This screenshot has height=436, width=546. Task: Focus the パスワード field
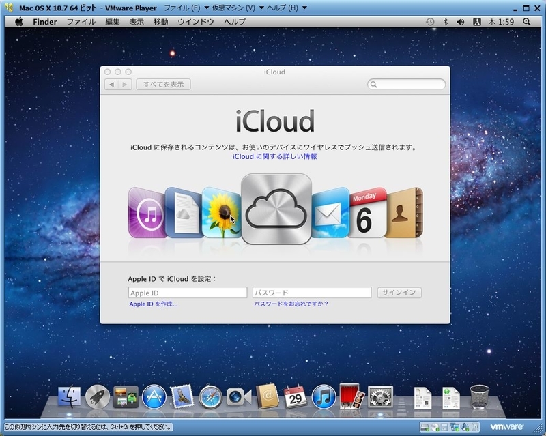[x=312, y=293]
